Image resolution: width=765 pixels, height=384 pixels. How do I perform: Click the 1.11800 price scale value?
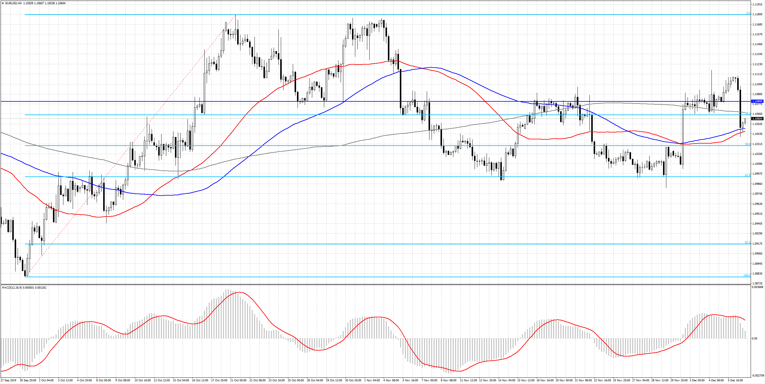coord(757,14)
